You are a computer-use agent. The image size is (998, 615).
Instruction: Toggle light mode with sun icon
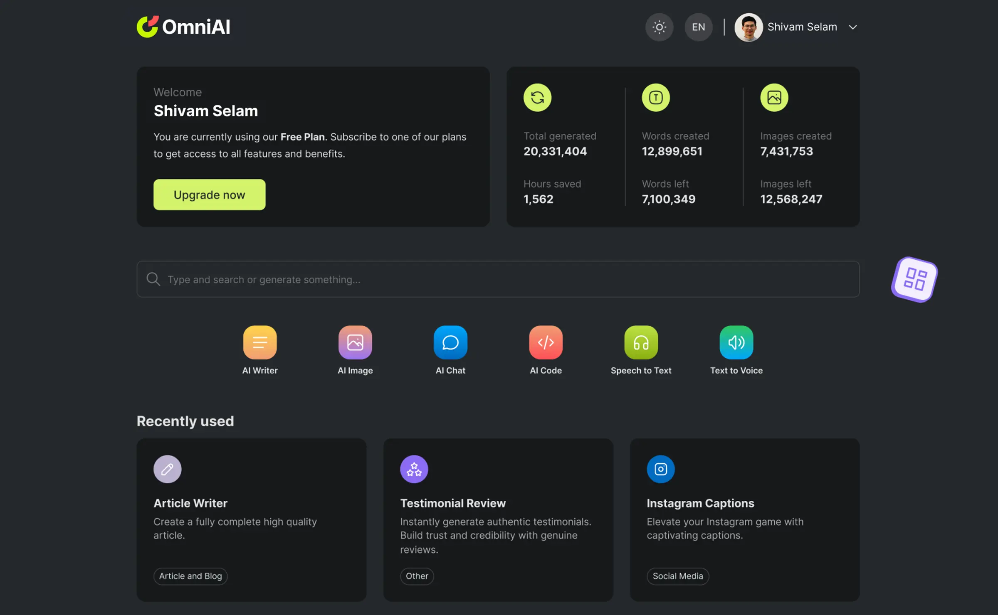point(659,27)
